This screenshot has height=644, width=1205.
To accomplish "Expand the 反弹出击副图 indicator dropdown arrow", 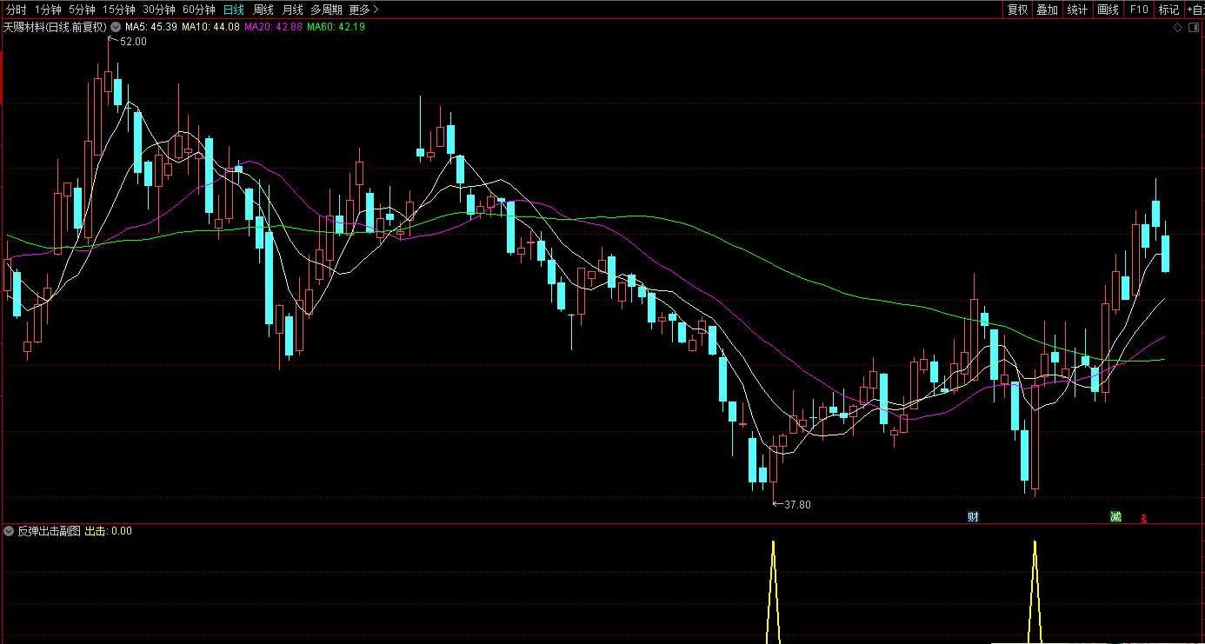I will click(x=9, y=531).
